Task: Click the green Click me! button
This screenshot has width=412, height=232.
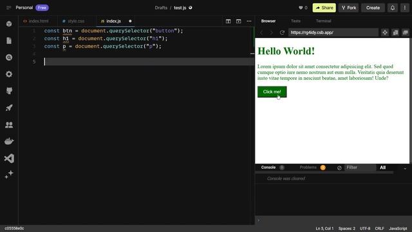Action: tap(272, 92)
